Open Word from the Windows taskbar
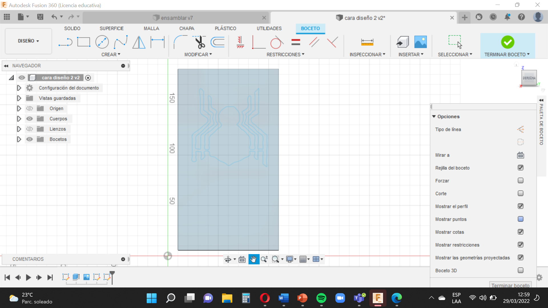 pos(283,298)
